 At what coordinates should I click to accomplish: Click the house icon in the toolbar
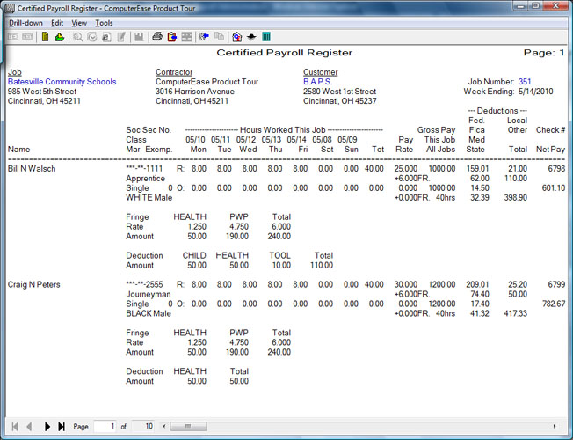click(236, 37)
